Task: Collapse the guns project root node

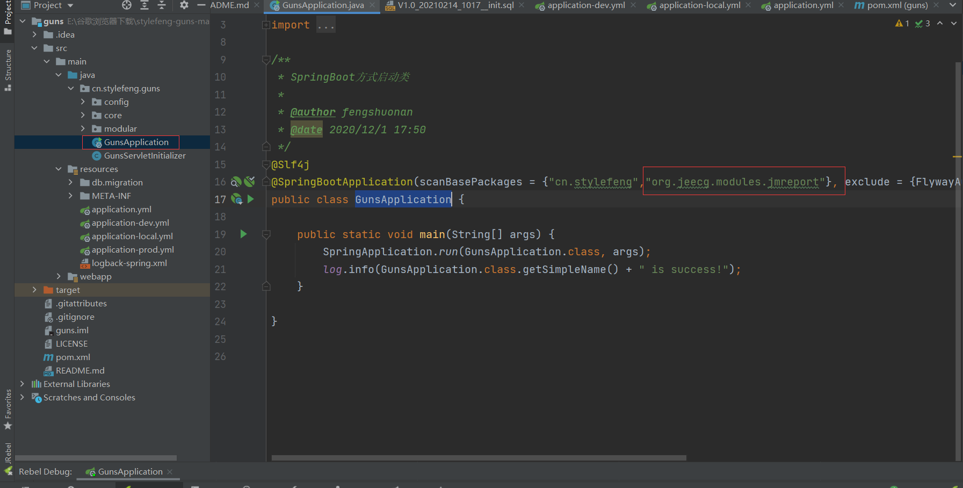Action: [x=23, y=21]
